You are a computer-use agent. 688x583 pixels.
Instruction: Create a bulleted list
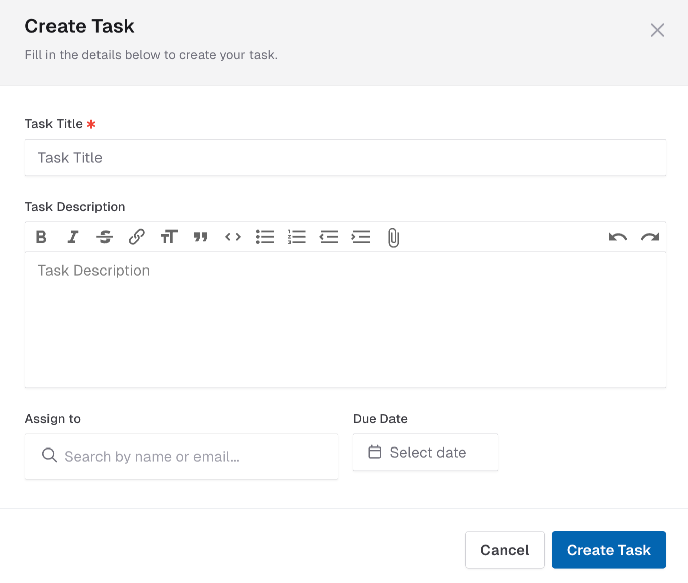[x=265, y=237]
